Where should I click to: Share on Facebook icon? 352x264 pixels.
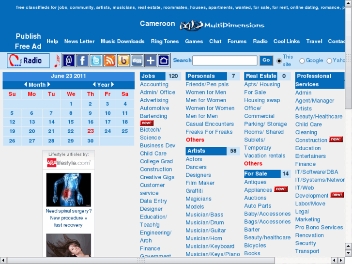pos(82,61)
